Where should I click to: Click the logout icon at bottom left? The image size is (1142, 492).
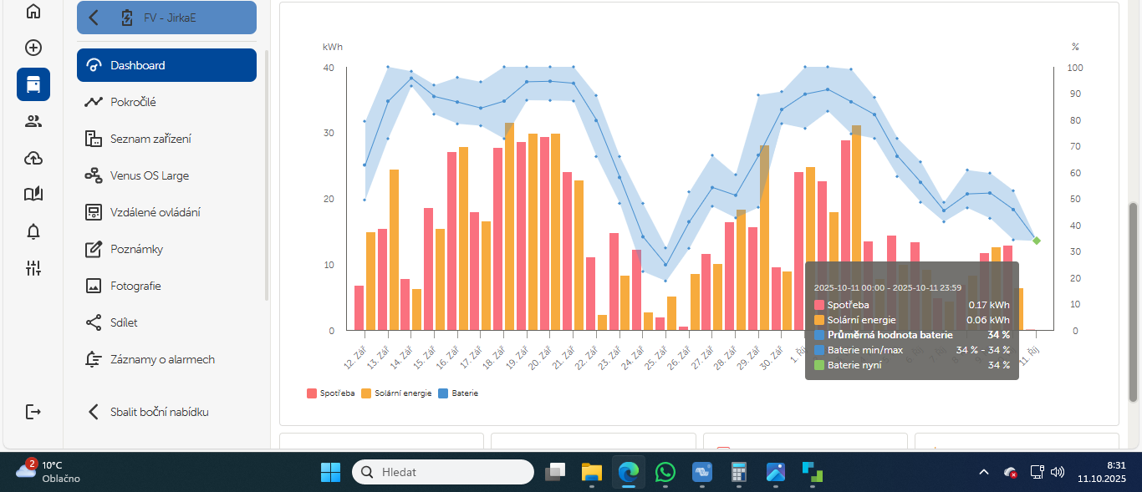coord(33,412)
